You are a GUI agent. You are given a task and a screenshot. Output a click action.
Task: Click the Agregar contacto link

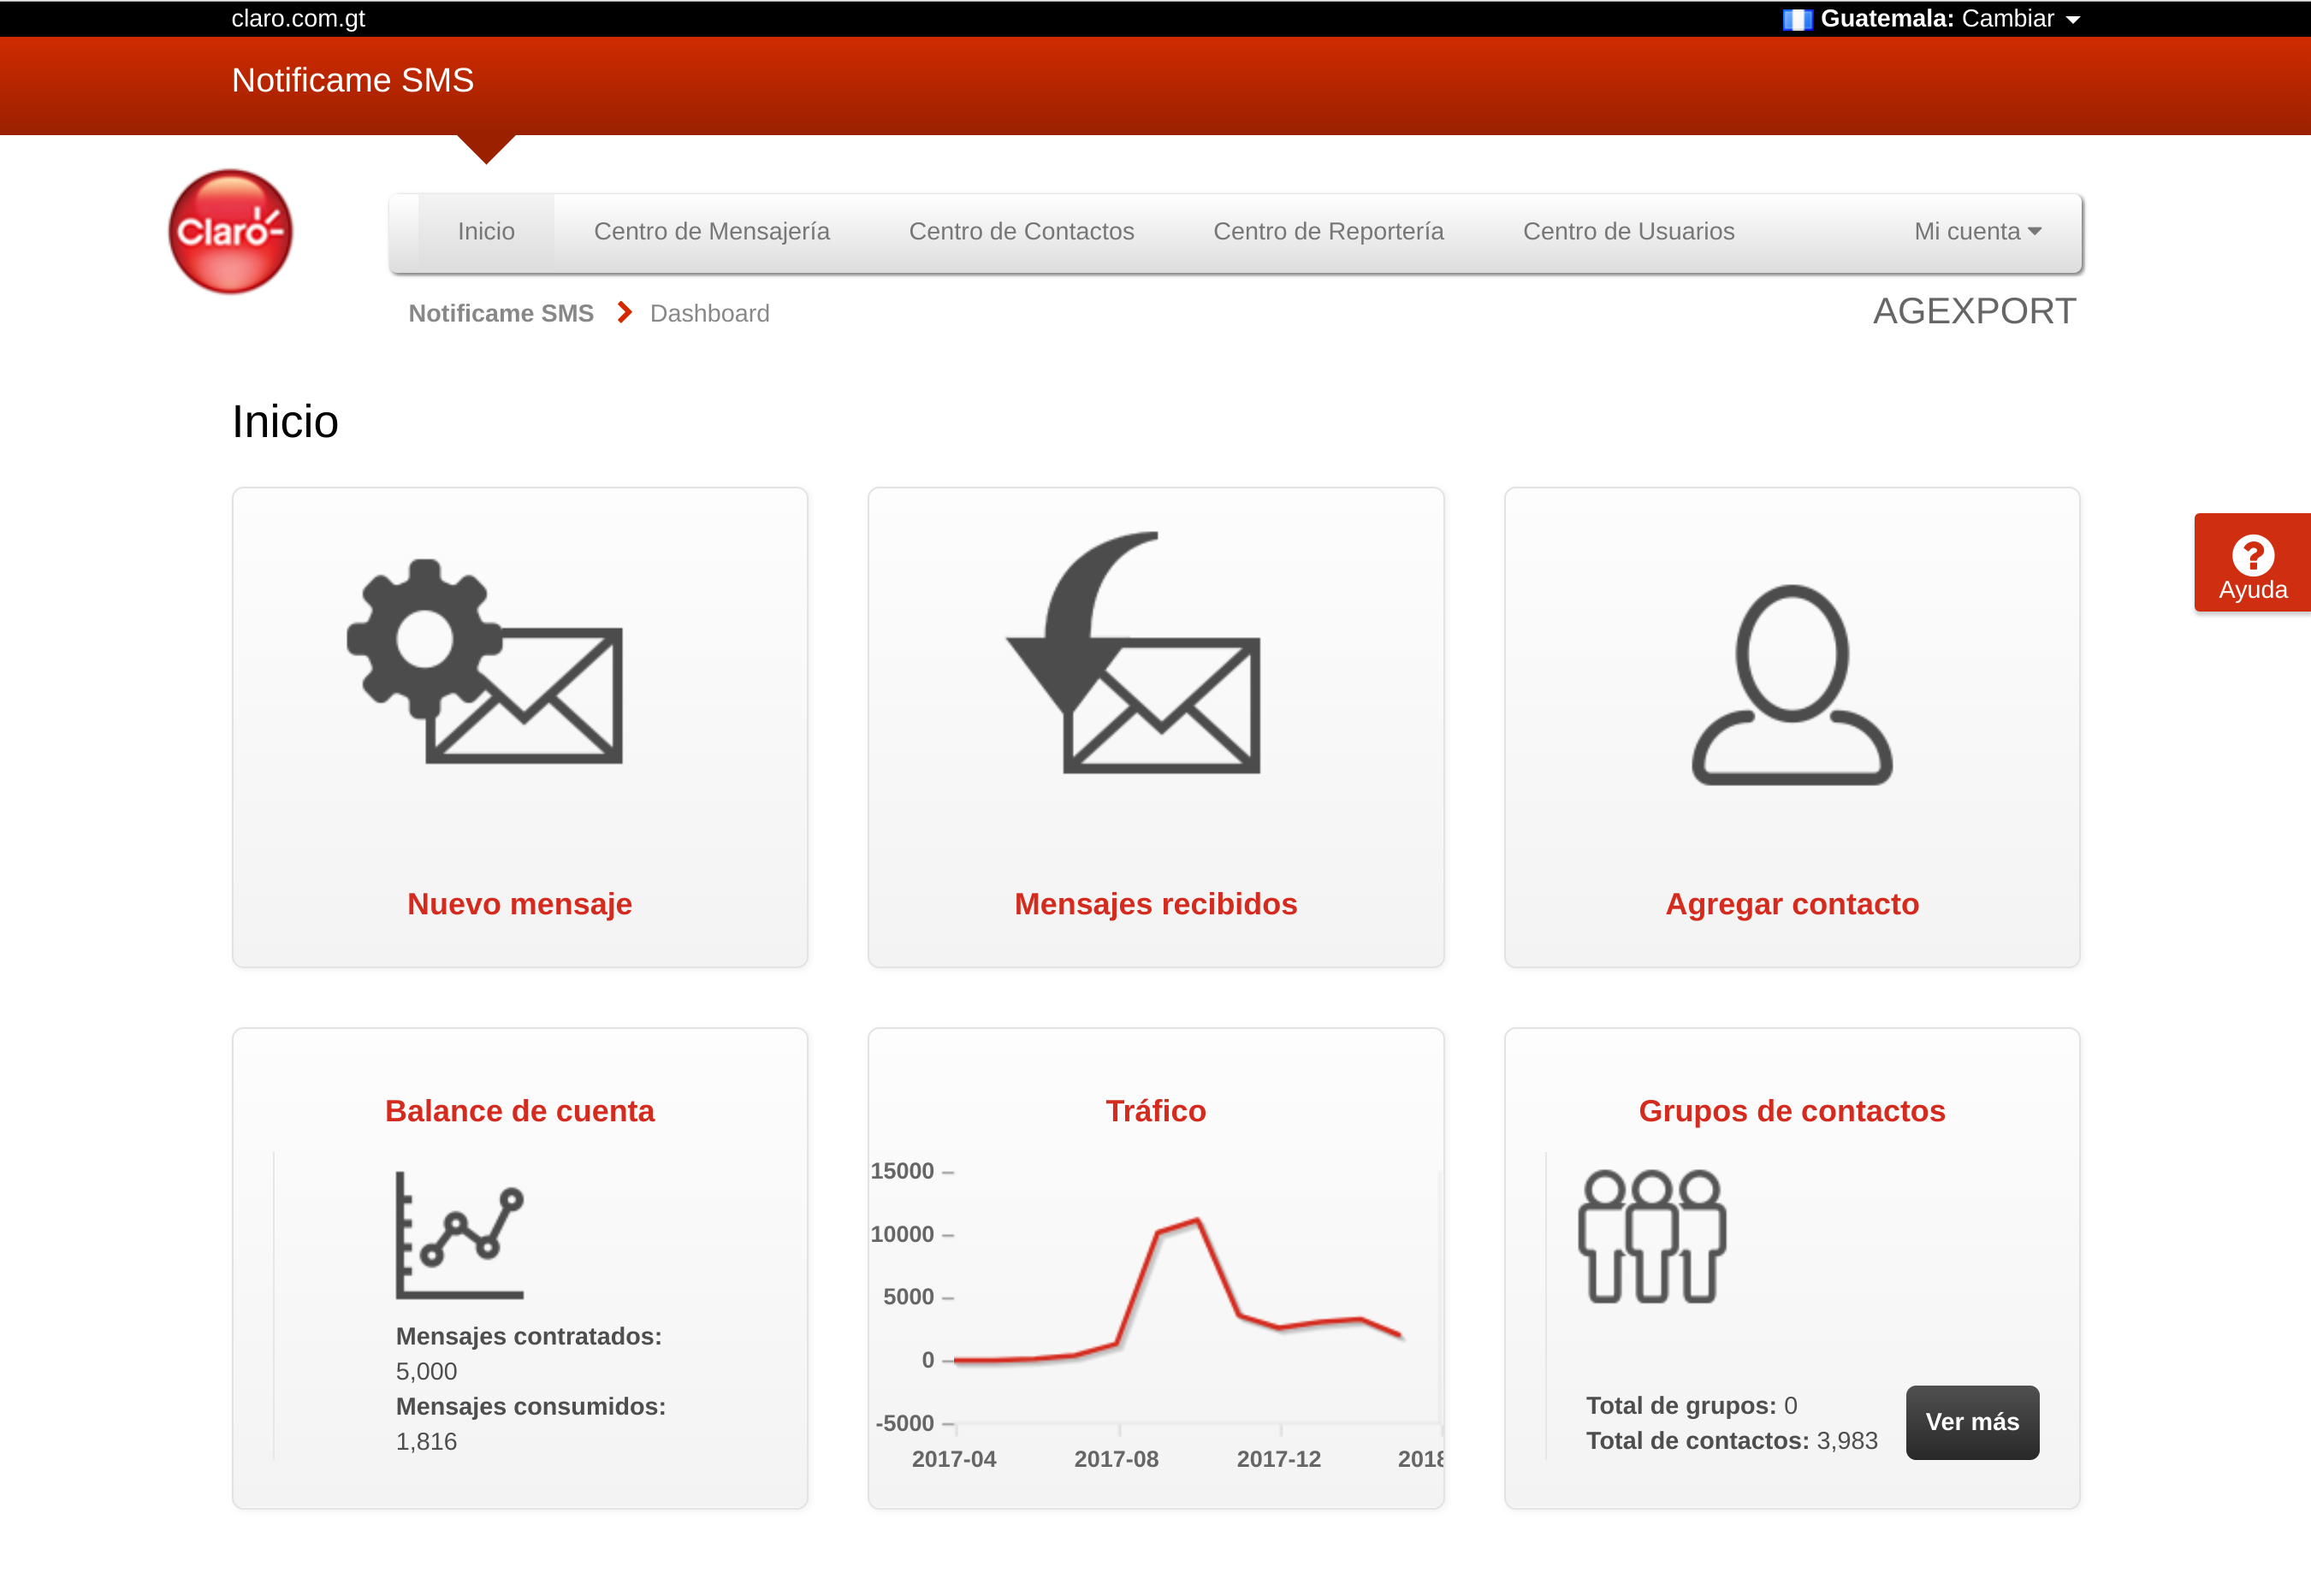pyautogui.click(x=1792, y=904)
